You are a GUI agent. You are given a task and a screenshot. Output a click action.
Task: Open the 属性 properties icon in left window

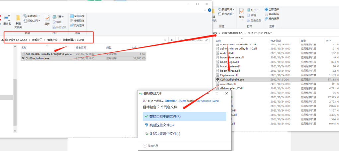(47, 20)
